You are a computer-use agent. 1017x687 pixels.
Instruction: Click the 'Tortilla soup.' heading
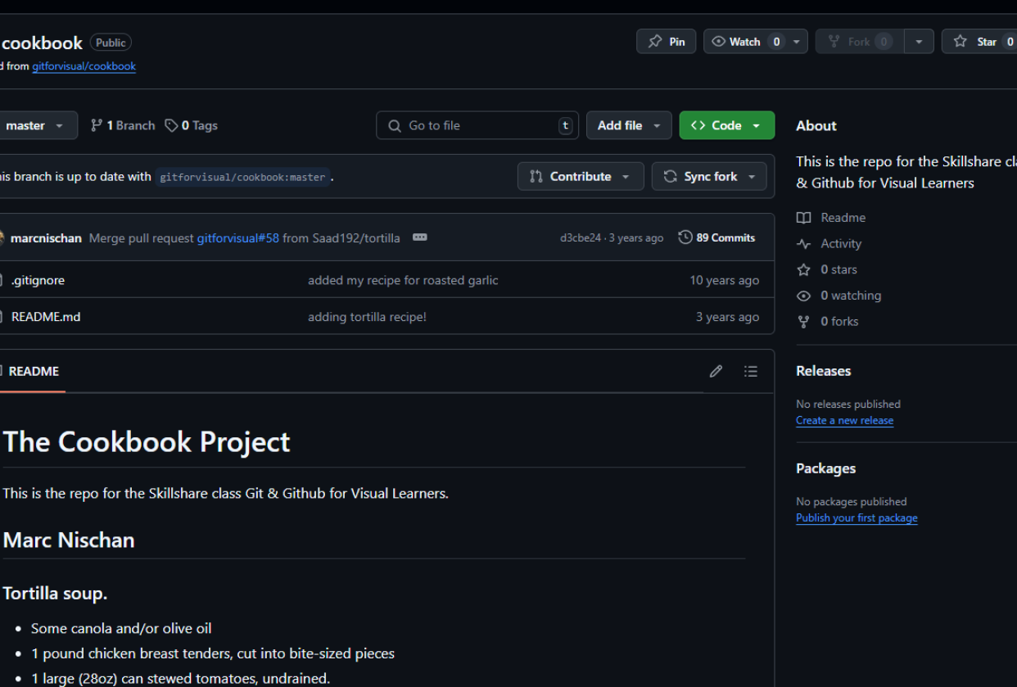point(55,593)
